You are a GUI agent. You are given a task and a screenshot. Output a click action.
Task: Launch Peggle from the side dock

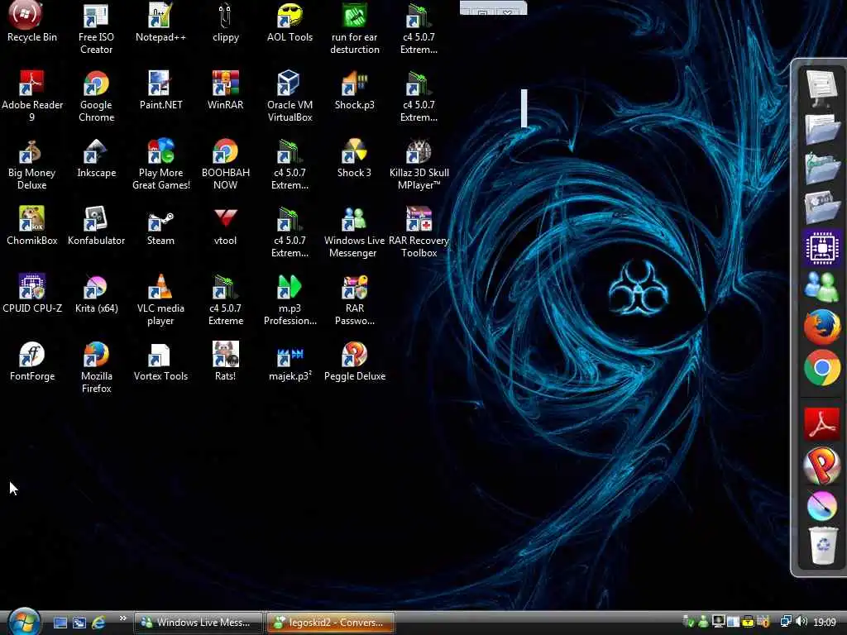pos(821,465)
